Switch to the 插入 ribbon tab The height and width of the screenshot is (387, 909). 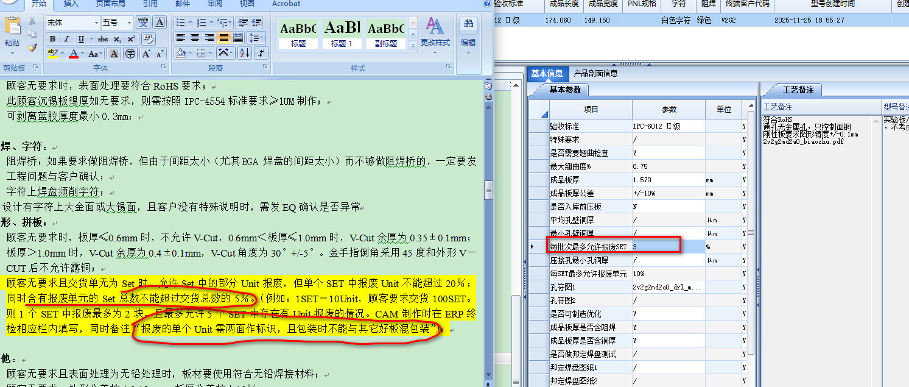tap(71, 4)
